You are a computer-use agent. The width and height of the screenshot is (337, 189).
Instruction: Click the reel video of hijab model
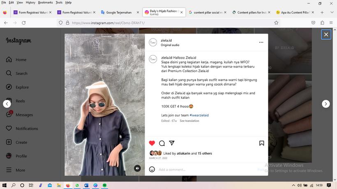(105, 105)
